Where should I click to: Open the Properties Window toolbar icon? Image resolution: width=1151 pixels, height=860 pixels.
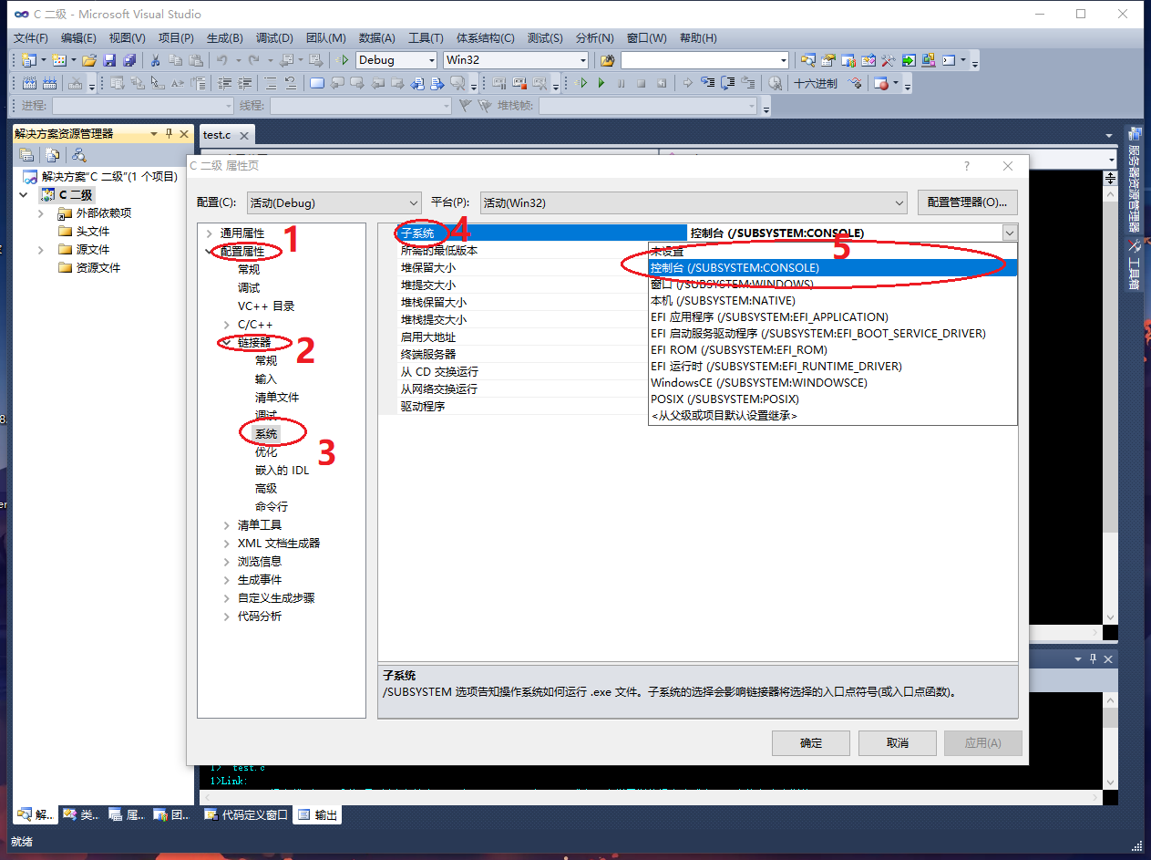[828, 60]
